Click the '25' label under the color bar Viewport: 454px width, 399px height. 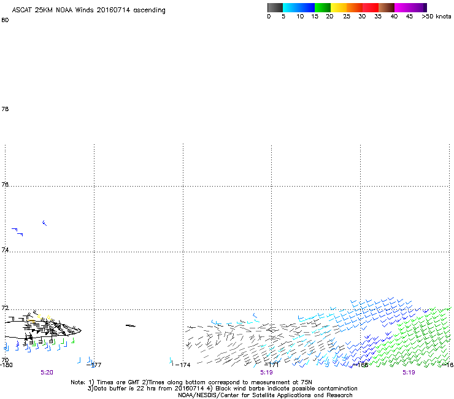(347, 17)
